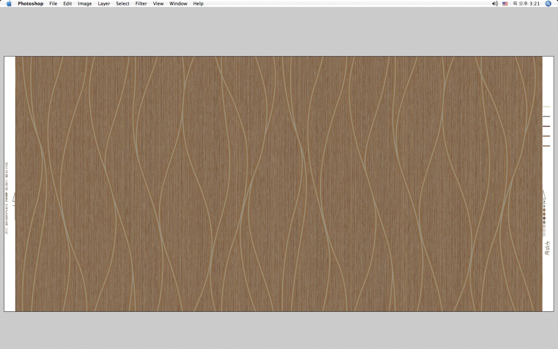Open the Photoshop application menu
The image size is (558, 349).
tap(31, 3)
